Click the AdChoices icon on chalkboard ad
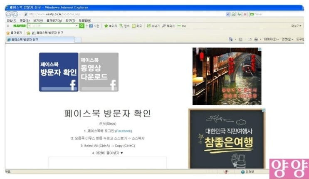Viewport: 309px width, 179px height. 264,110
